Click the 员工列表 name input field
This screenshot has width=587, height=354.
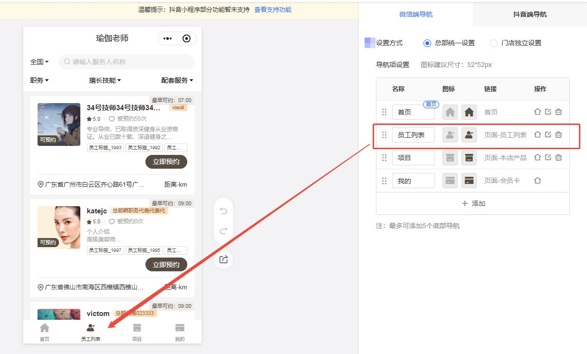(x=414, y=135)
